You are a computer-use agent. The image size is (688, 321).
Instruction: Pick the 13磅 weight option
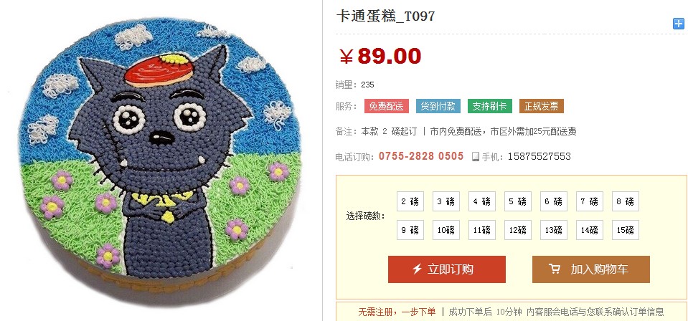tap(554, 230)
